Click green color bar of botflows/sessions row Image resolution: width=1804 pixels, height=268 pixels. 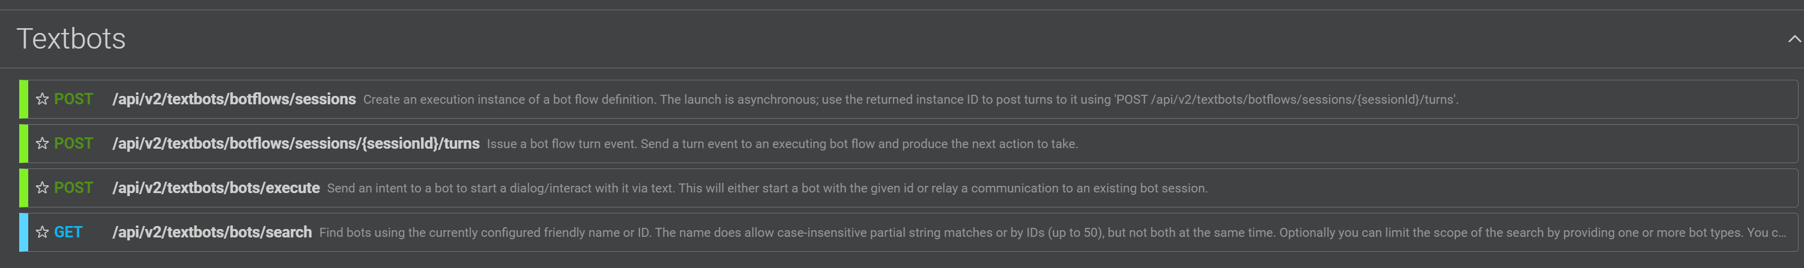[24, 100]
